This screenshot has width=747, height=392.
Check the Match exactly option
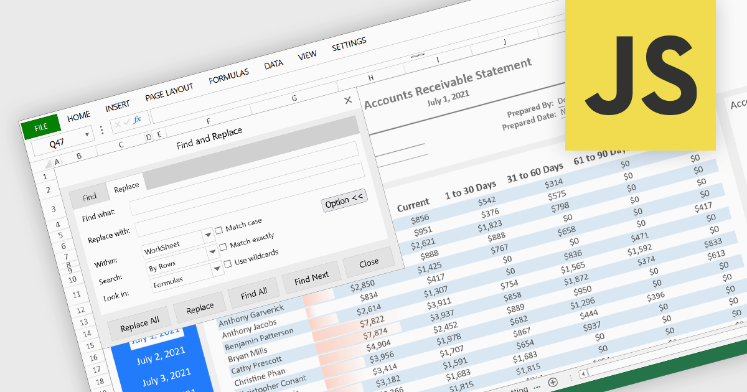pos(223,246)
